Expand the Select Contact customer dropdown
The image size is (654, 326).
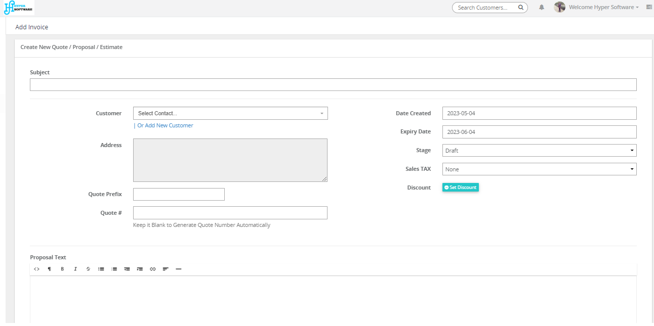tap(230, 113)
